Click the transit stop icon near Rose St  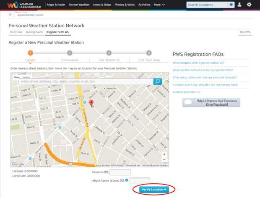pos(60,128)
